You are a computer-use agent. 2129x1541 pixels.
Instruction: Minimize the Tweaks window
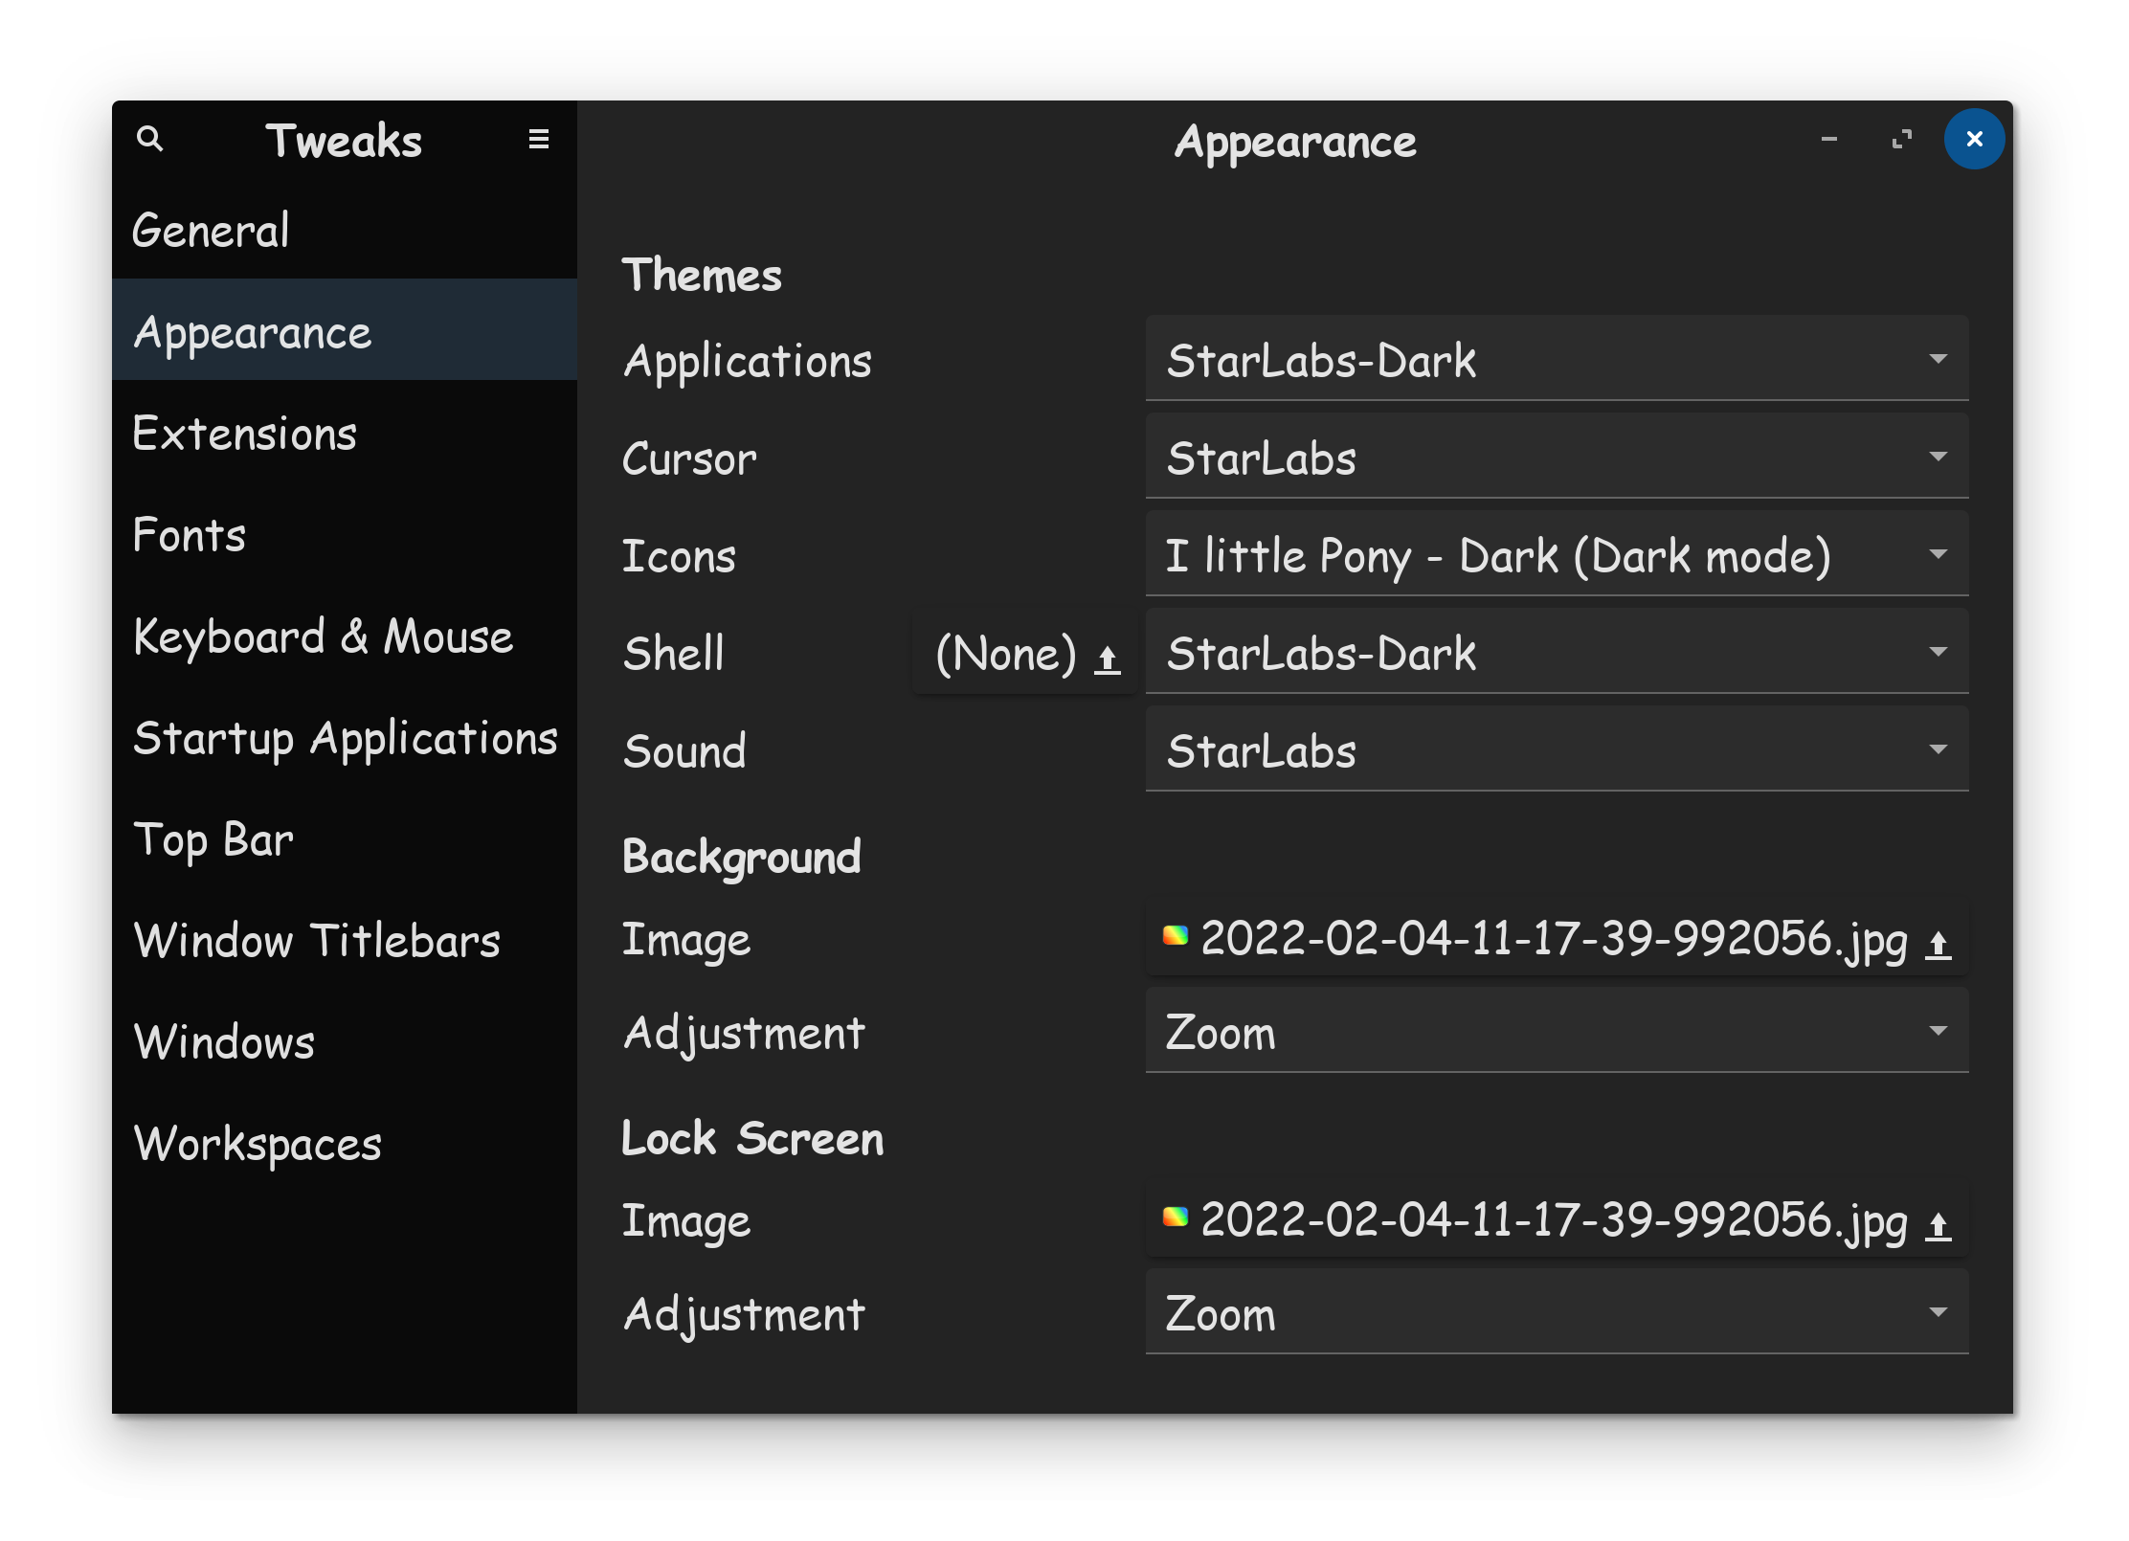[x=1829, y=140]
